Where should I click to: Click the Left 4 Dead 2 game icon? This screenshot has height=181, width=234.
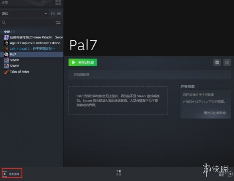click(6, 49)
